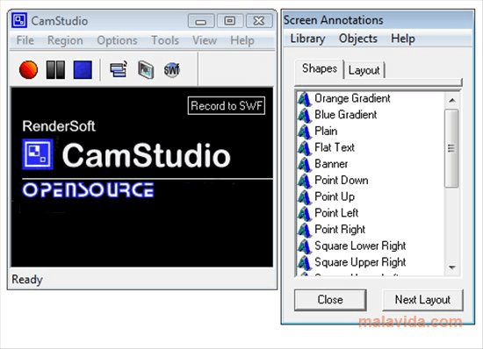Viewport: 483px width, 349px height.
Task: Select the Point Down entry
Action: 342,180
